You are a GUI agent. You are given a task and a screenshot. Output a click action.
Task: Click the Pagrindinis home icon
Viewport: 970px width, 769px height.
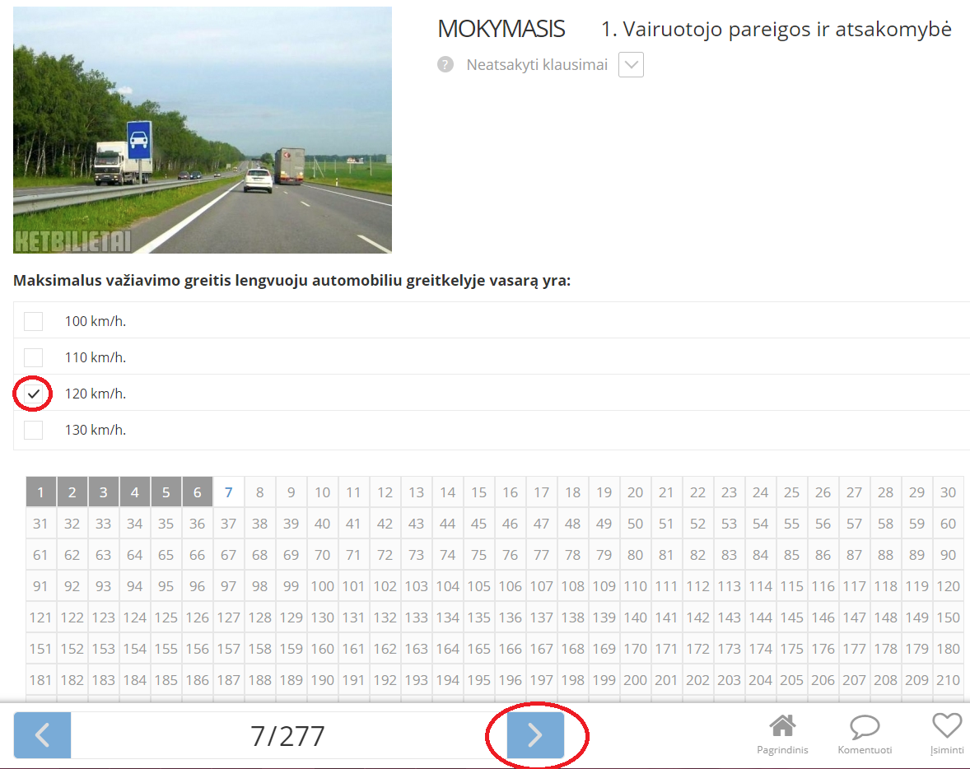click(x=782, y=727)
